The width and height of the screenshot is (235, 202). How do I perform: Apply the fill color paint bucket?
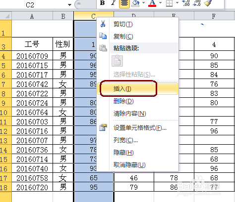(x=135, y=3)
